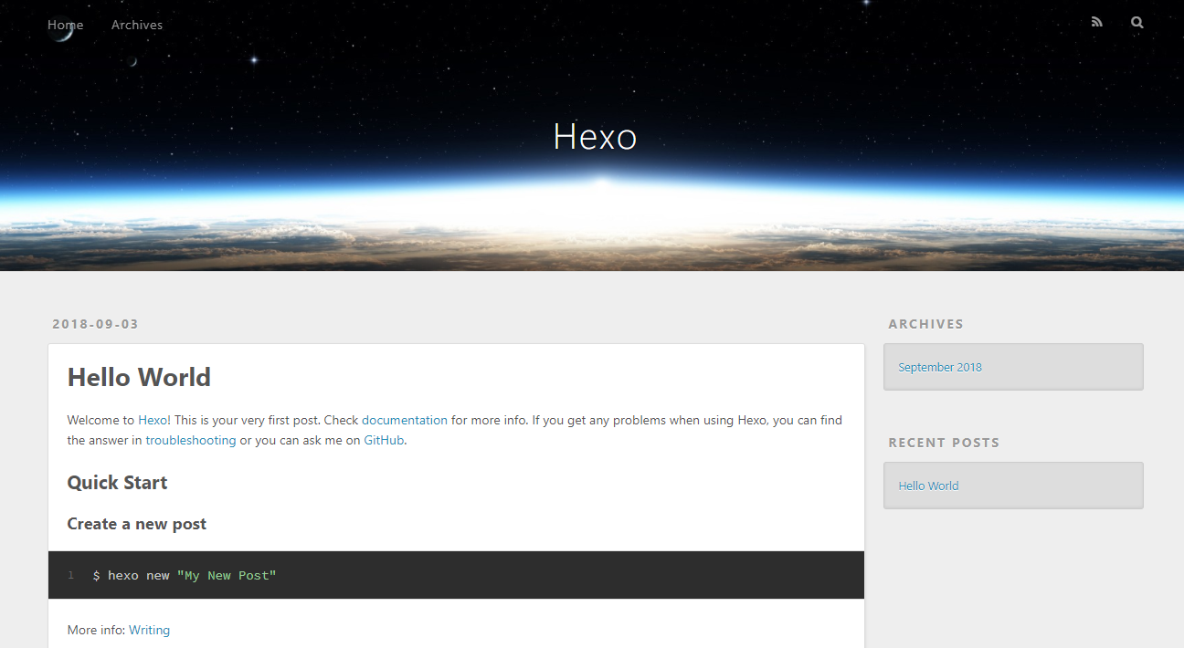Screen dimensions: 1184x648
Task: Click the search magnifier icon
Action: tap(1136, 23)
